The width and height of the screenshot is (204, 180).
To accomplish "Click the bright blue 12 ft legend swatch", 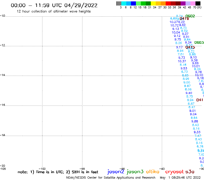I will point(133,3).
